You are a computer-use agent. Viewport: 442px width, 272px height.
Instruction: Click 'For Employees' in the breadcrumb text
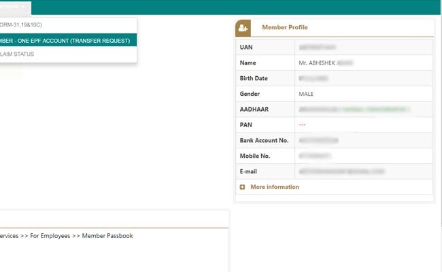click(x=54, y=236)
